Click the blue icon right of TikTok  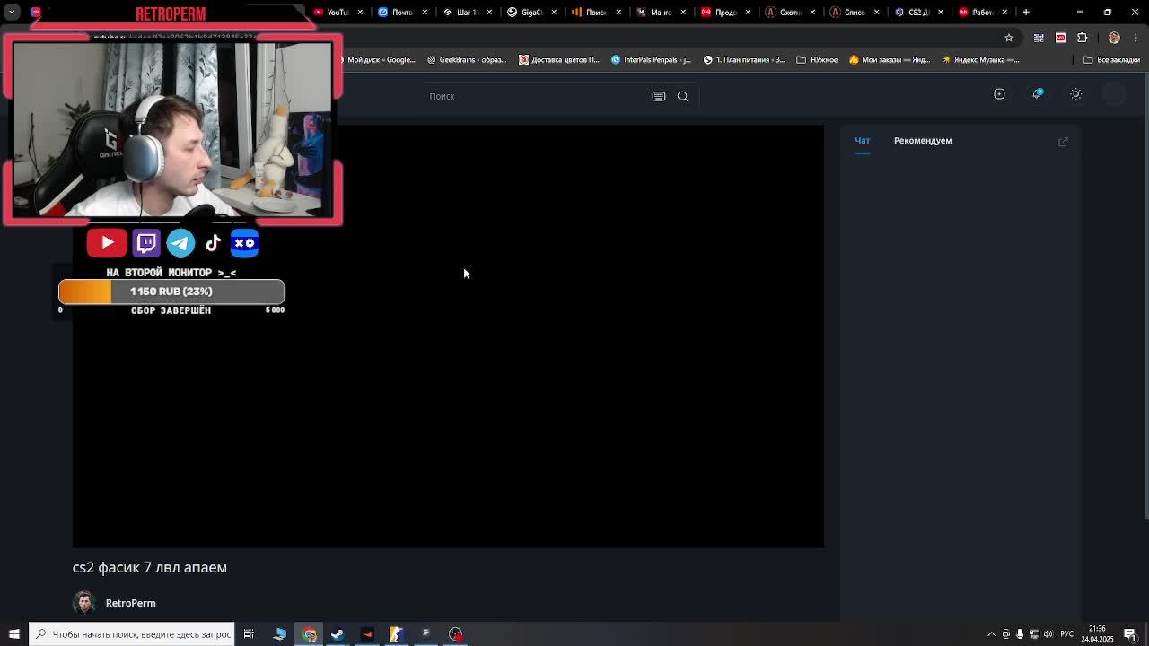click(x=244, y=242)
